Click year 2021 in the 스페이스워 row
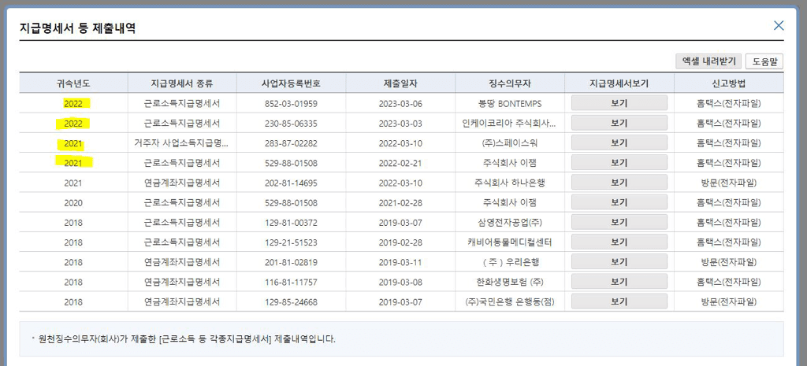The height and width of the screenshot is (366, 807). coord(73,143)
